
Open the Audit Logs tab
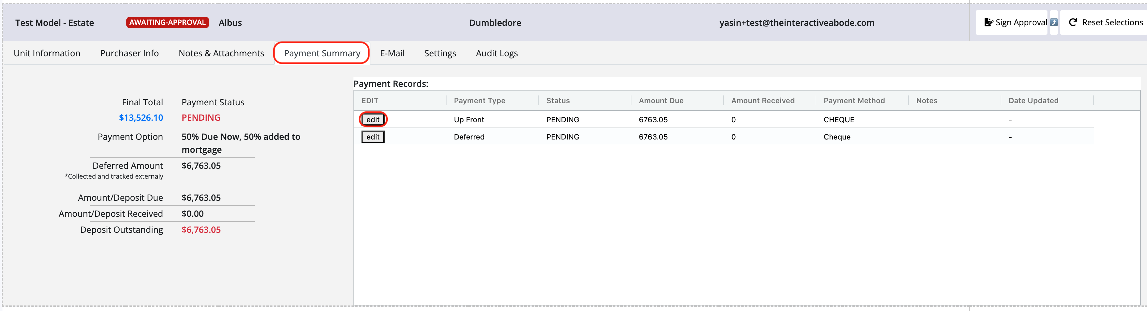[497, 53]
